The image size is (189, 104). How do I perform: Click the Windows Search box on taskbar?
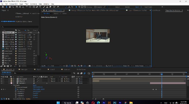coord(68,103)
